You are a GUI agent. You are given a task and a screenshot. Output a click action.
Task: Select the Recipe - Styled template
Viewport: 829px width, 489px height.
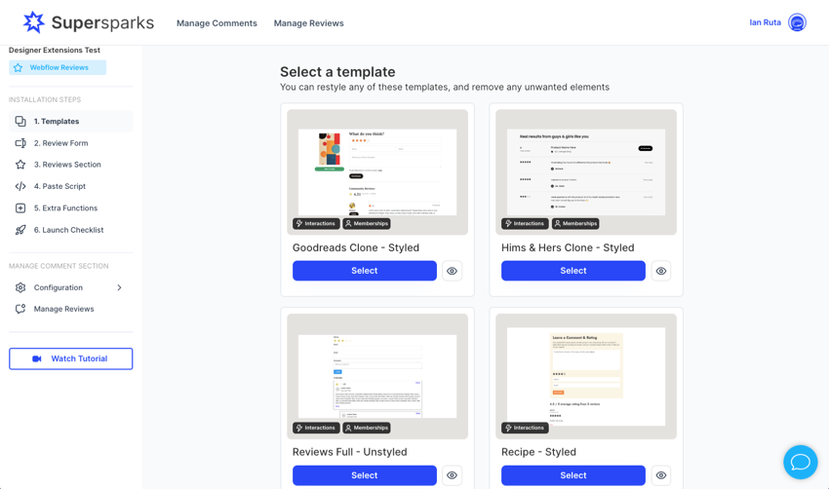coord(573,475)
